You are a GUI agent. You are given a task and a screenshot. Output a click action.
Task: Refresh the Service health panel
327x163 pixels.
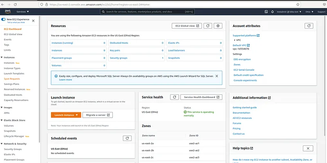(175, 97)
